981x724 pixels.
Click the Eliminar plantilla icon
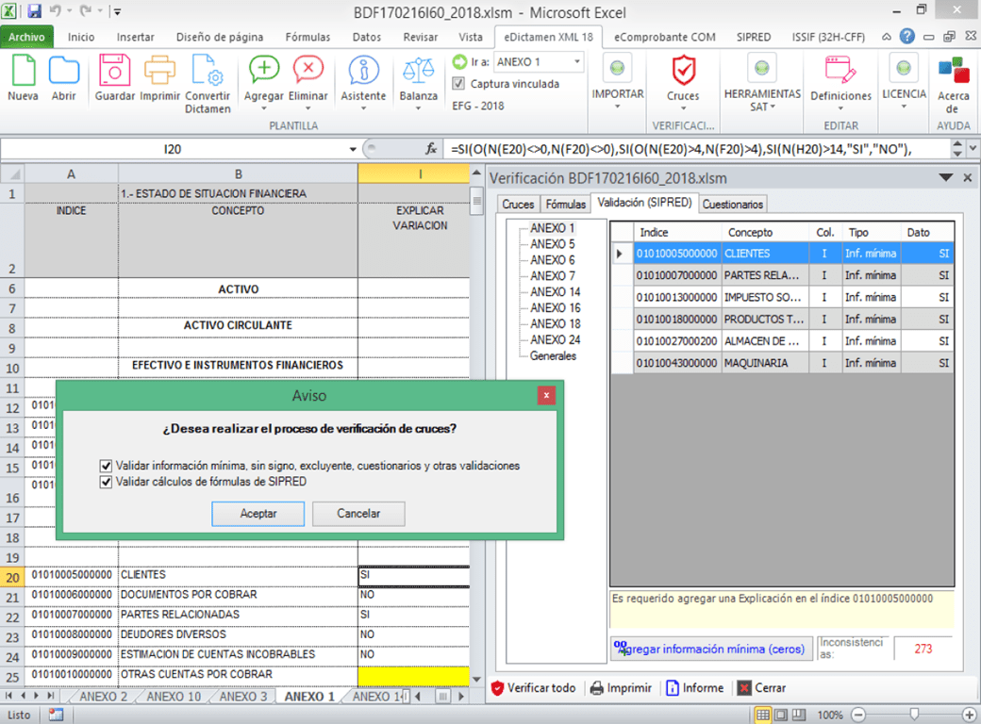pyautogui.click(x=308, y=70)
